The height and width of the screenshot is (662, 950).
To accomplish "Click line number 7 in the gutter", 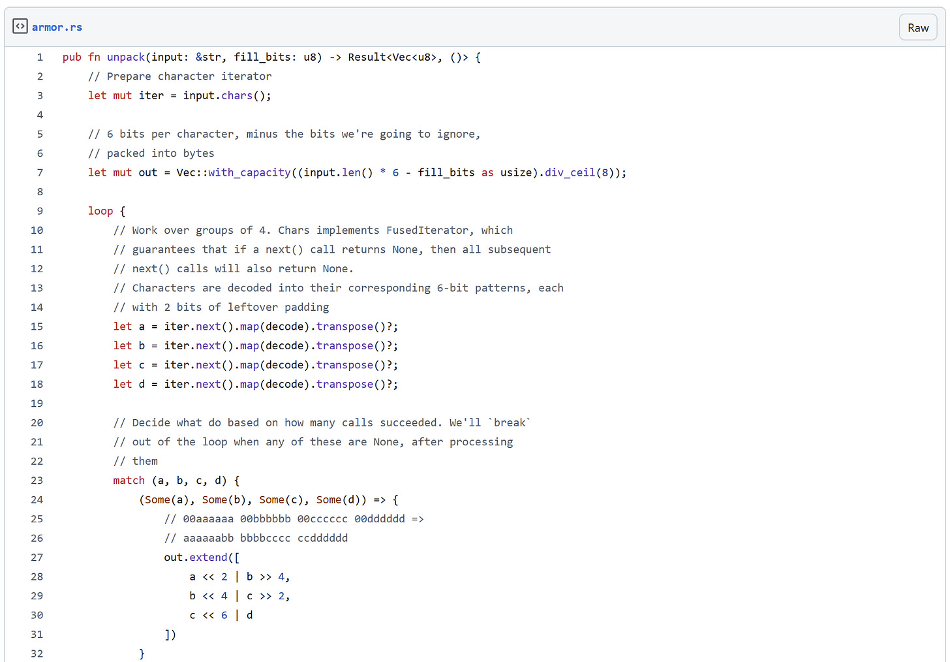I will (40, 173).
